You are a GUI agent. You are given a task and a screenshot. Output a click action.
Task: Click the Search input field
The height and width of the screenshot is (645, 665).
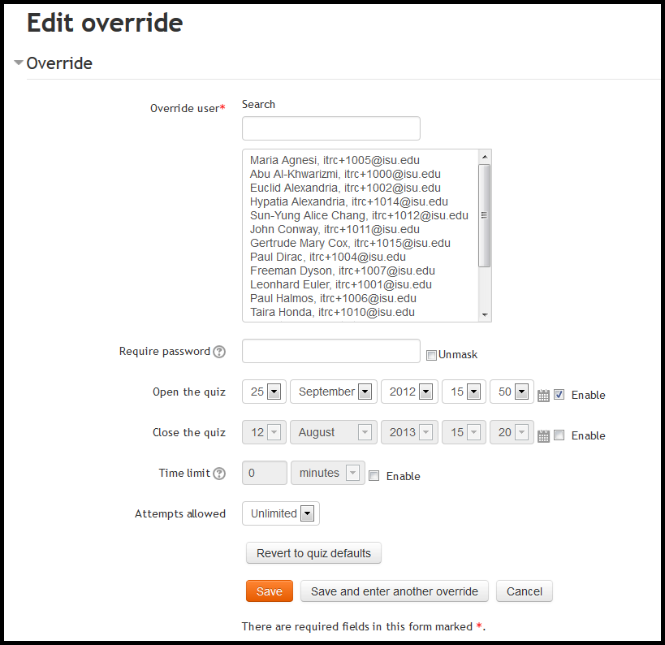click(331, 128)
